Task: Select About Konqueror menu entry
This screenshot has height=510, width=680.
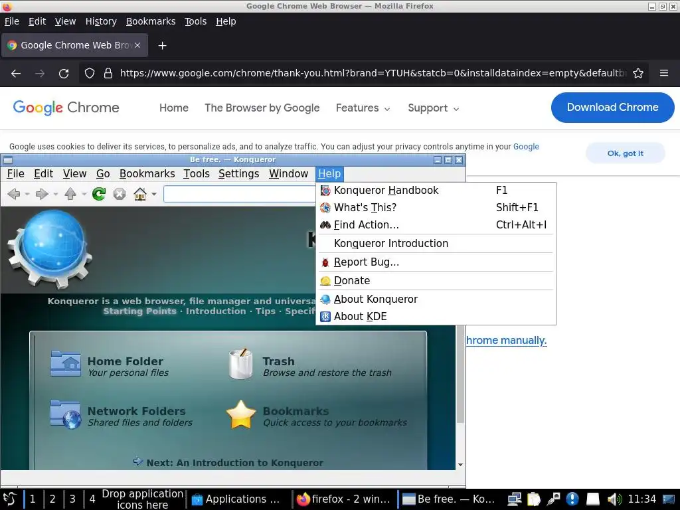Action: (436, 299)
